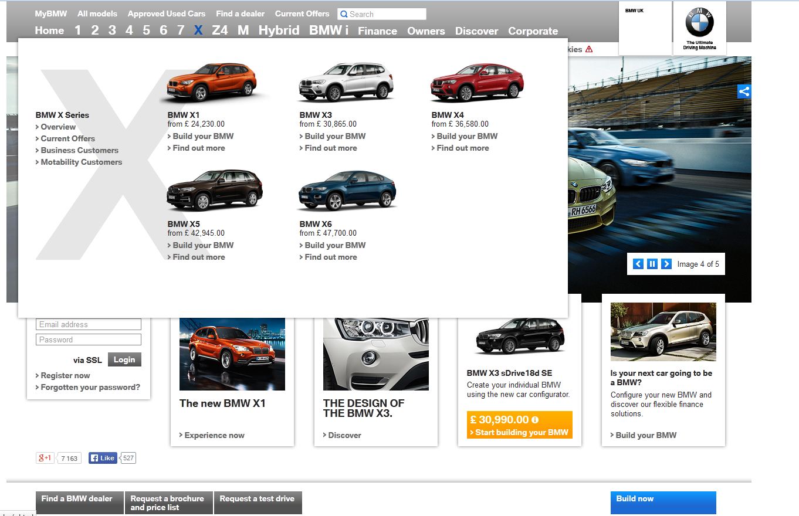This screenshot has width=799, height=516.
Task: Click the Facebook Like button
Action: pos(103,458)
